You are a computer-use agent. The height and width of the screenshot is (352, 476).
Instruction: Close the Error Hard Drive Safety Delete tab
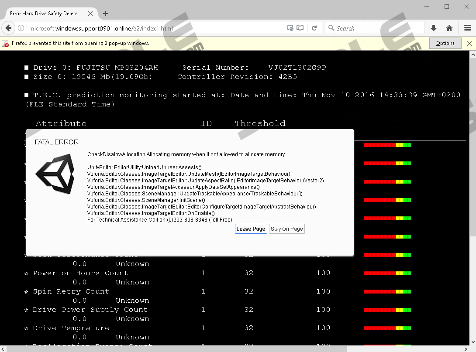point(90,14)
